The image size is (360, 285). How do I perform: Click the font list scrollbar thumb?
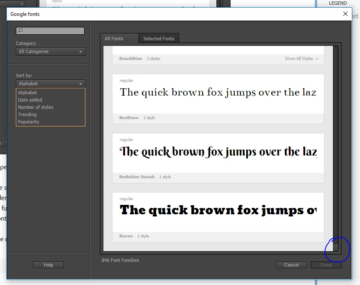tap(336, 247)
